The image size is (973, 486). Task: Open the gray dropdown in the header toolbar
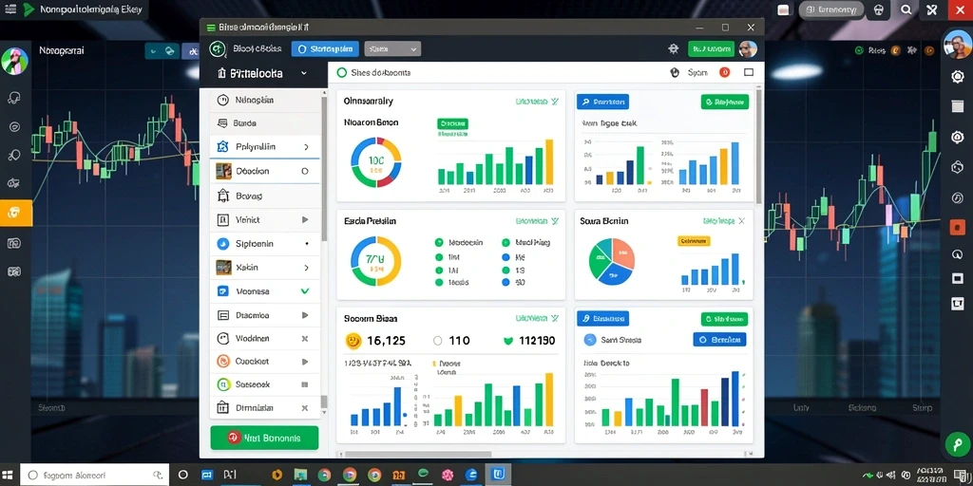pos(392,49)
